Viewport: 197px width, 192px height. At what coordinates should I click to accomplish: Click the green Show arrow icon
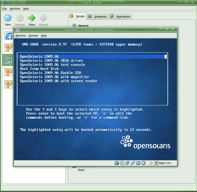pyautogui.click(x=32, y=18)
